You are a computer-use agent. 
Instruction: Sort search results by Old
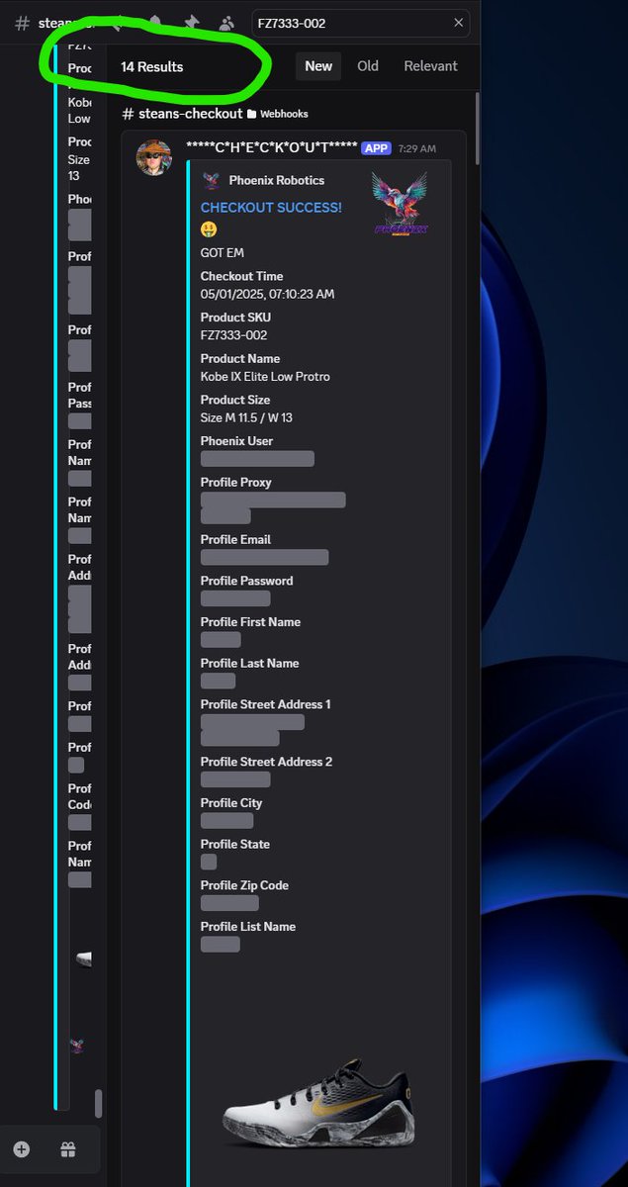(x=368, y=66)
